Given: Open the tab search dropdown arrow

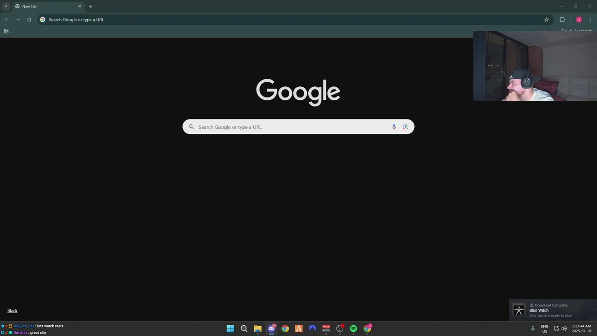Looking at the screenshot, I should point(6,6).
